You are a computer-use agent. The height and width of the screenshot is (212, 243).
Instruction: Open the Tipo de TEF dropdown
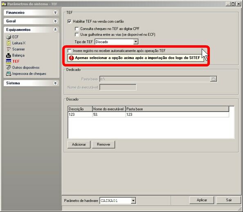coord(136,42)
